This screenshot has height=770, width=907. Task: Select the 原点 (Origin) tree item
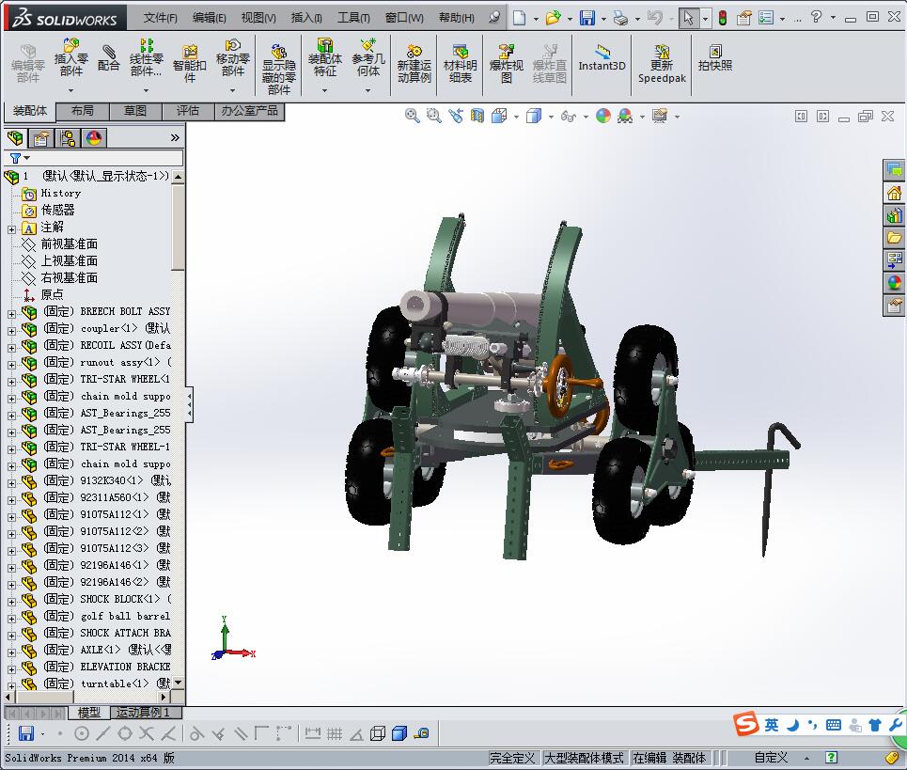(52, 295)
